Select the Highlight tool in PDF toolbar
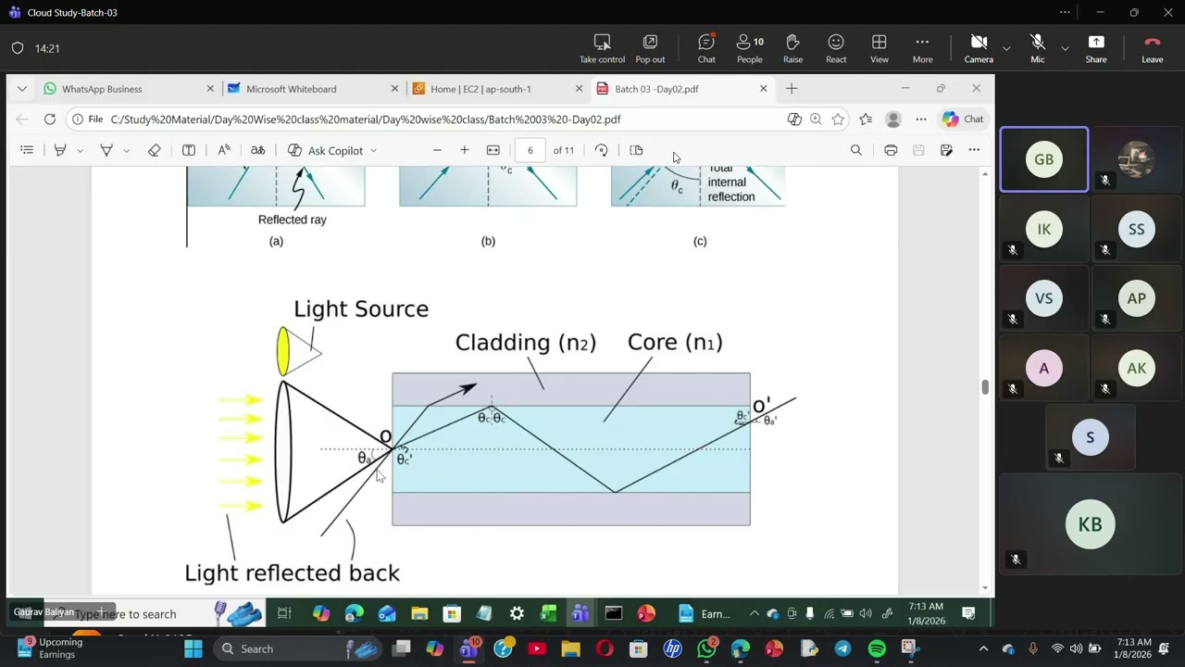 point(60,150)
